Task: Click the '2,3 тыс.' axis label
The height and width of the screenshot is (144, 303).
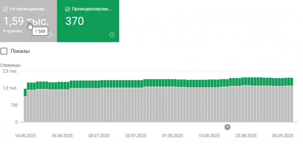Action: 10,71
